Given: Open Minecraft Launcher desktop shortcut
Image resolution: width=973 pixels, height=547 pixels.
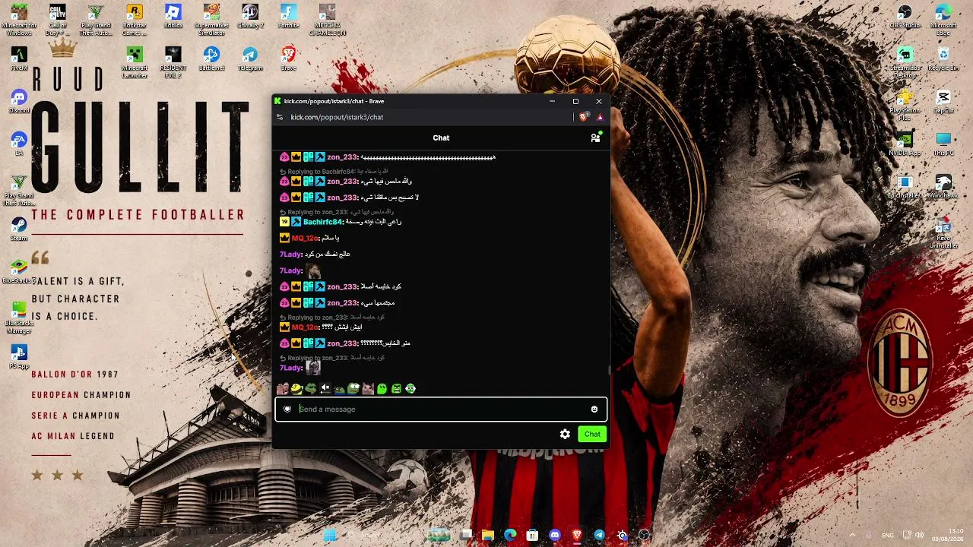Looking at the screenshot, I should coord(135,62).
